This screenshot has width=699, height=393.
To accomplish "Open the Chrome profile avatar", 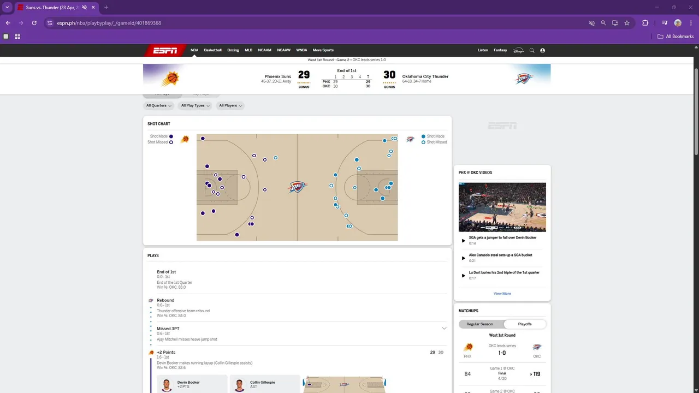I will tap(678, 23).
